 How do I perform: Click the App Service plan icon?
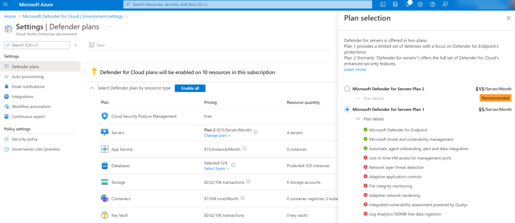click(105, 149)
